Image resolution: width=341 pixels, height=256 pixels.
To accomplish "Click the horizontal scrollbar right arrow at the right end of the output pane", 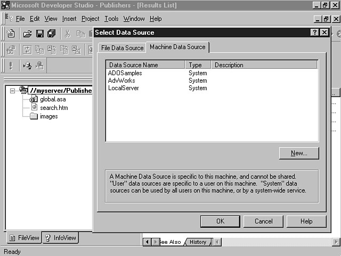I will pos(336,242).
